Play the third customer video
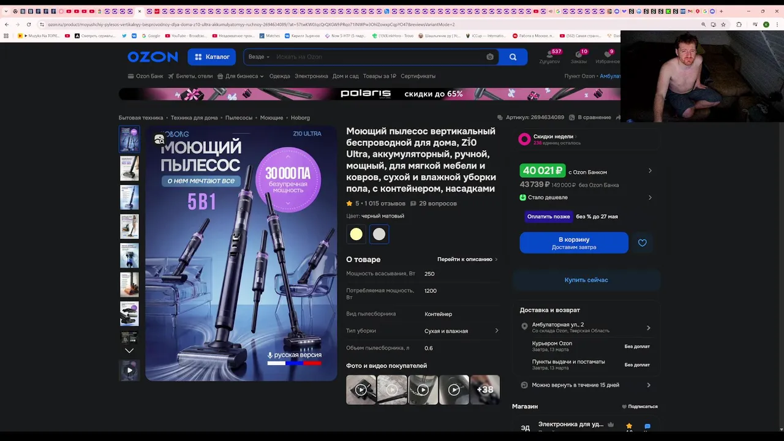Screen dimensions: 784x441 pyautogui.click(x=423, y=390)
